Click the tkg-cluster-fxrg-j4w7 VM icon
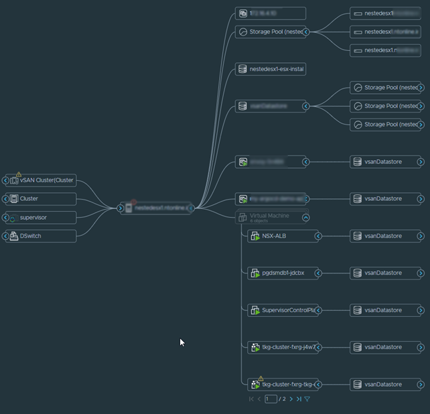Screen dimensions: 430x414 point(255,347)
